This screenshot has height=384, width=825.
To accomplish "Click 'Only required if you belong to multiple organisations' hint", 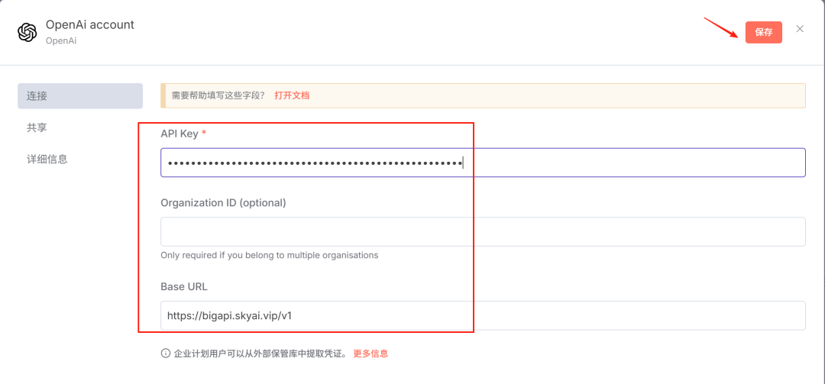I will click(x=270, y=255).
